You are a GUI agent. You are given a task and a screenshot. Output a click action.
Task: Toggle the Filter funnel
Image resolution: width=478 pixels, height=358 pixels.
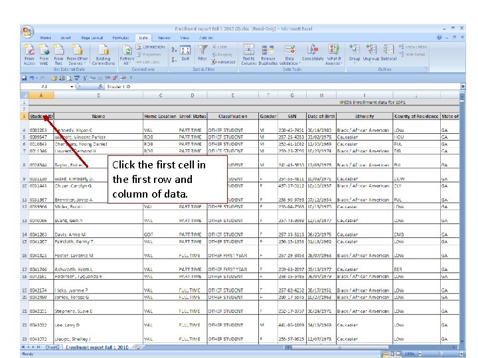click(x=202, y=53)
